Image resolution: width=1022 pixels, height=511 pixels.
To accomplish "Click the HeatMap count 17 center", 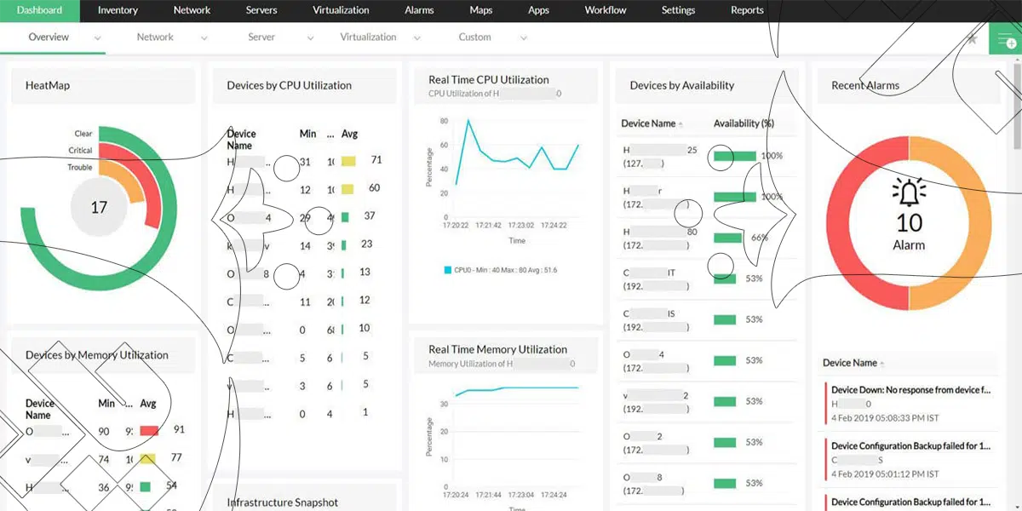I will pyautogui.click(x=99, y=207).
